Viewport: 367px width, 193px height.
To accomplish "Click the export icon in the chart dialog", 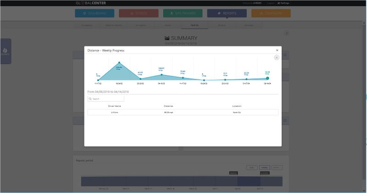I will 277,58.
